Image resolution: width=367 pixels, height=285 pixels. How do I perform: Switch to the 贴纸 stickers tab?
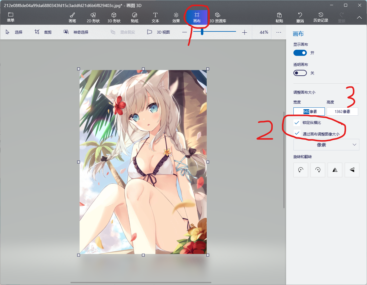tap(135, 18)
